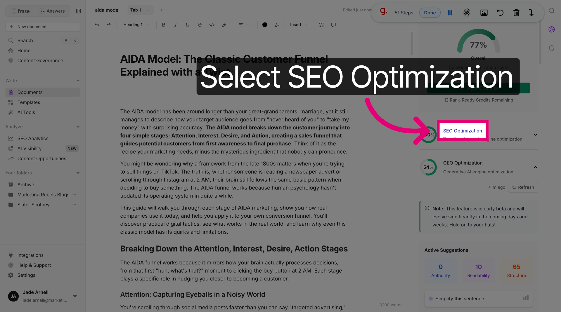This screenshot has height=312, width=561.
Task: Expand the SEO Optimization panel chevron
Action: pos(536,135)
